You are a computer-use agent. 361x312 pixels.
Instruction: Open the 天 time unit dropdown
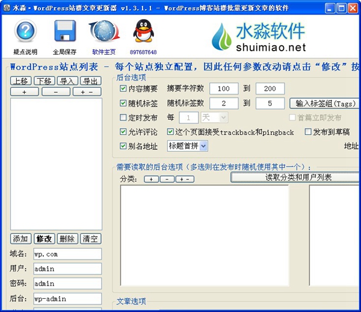click(x=214, y=117)
